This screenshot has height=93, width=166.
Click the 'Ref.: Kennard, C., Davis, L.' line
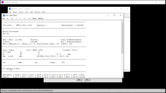[x=37, y=44]
